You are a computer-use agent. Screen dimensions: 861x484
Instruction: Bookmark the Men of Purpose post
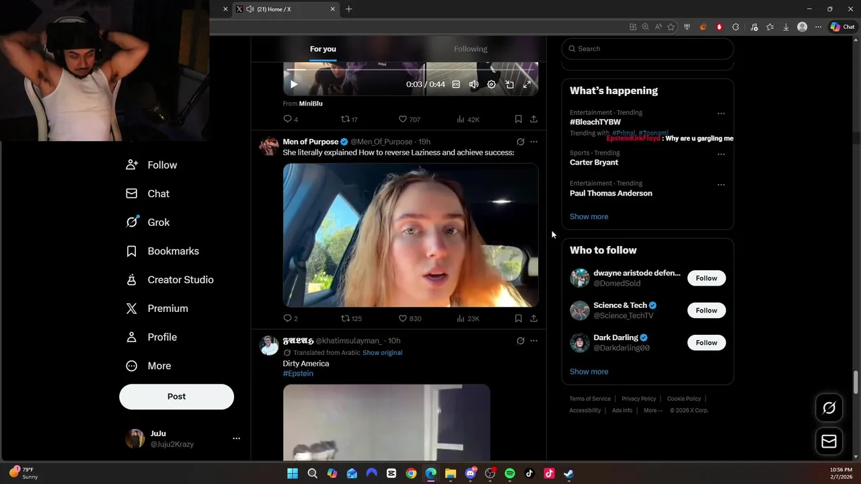[x=518, y=318]
